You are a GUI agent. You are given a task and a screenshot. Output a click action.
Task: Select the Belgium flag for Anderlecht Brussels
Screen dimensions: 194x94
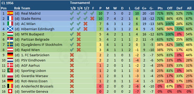[10, 86]
